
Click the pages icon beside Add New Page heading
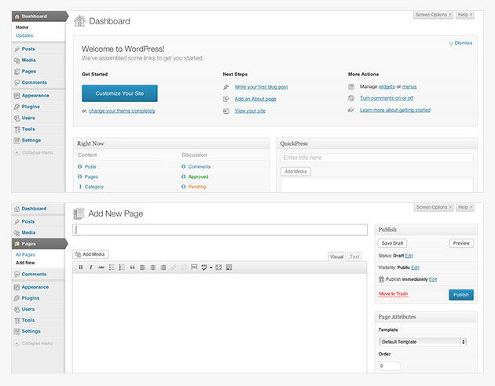click(x=79, y=213)
